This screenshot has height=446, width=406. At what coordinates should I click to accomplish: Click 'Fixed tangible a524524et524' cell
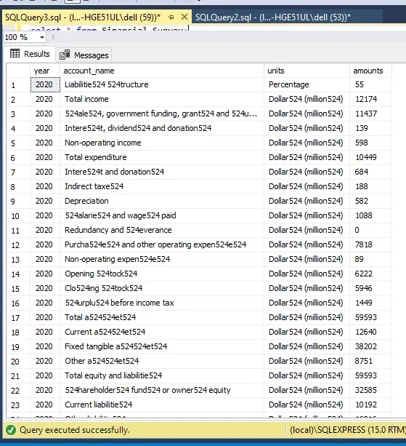[x=162, y=346]
